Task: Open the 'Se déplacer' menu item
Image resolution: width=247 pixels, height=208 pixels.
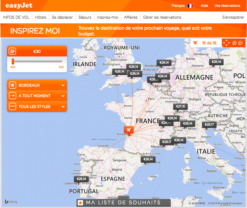Action: [x=62, y=17]
